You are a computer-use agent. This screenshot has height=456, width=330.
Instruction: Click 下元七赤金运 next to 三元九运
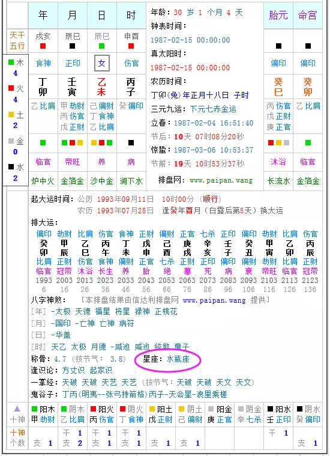[213, 109]
